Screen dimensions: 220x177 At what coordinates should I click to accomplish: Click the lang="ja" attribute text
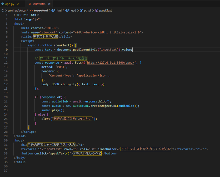[x=32, y=19]
